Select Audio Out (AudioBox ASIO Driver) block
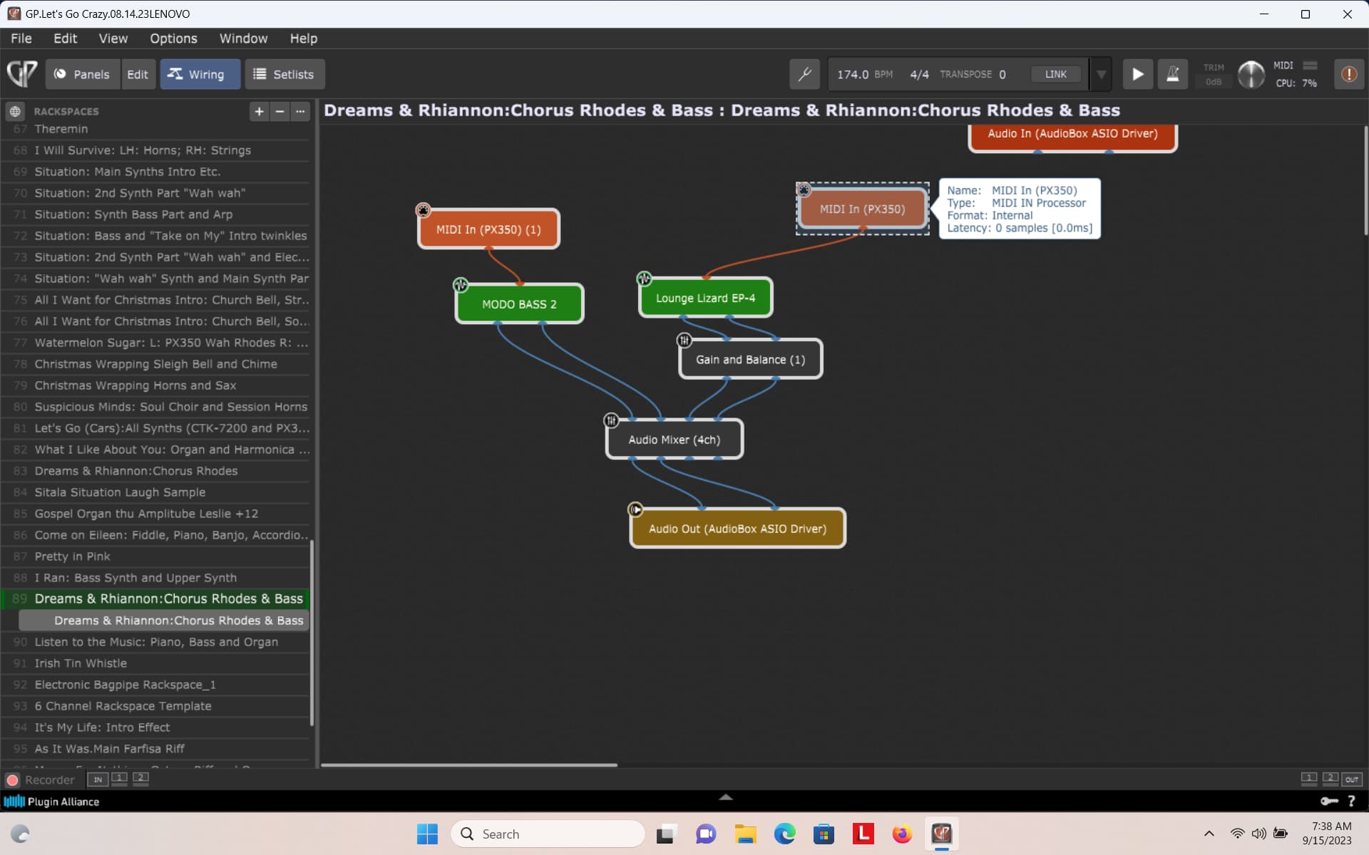1369x855 pixels. [737, 529]
